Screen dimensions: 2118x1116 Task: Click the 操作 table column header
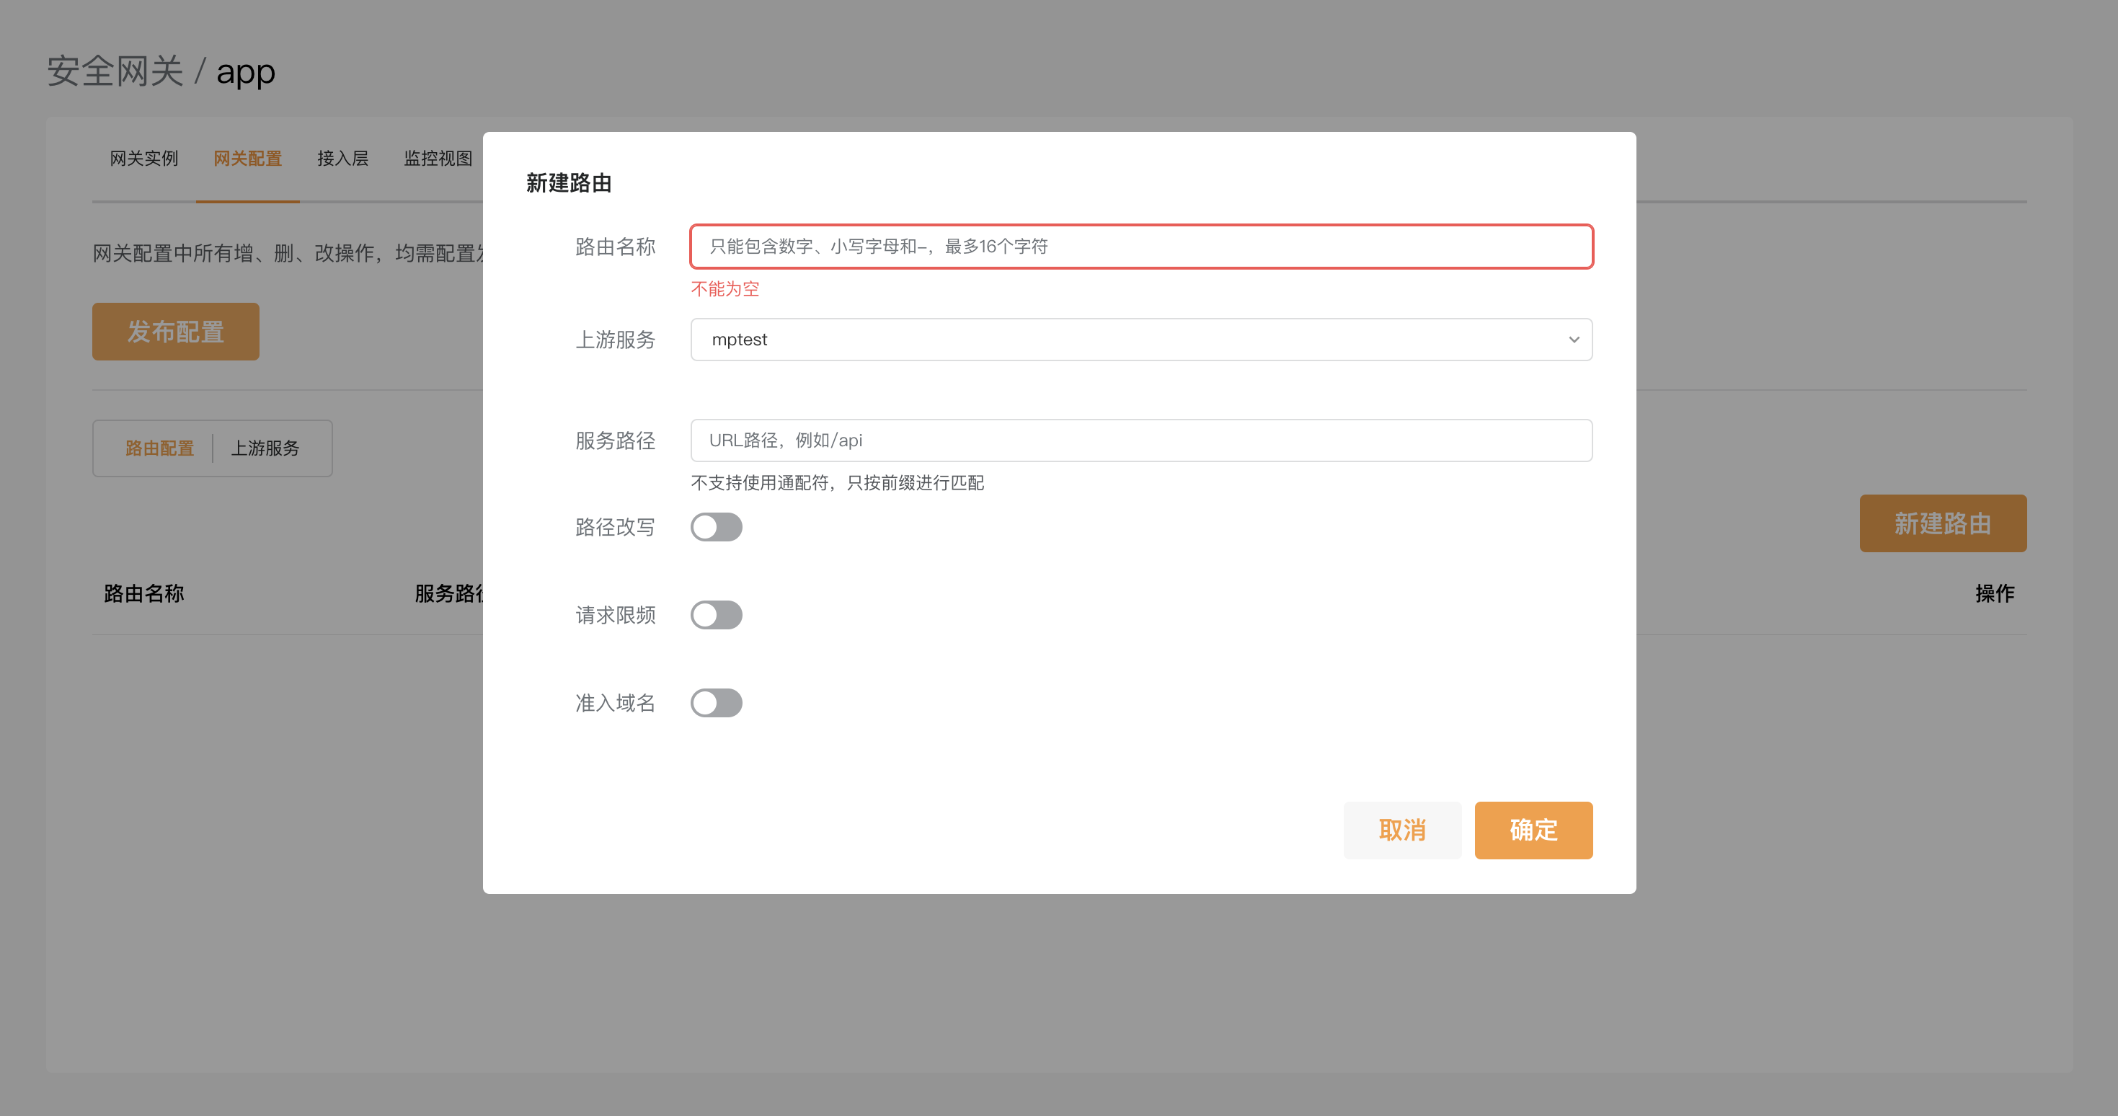[x=1994, y=593]
